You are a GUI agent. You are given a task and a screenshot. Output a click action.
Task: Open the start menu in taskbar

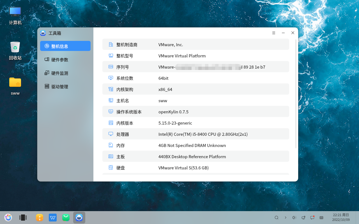[8, 218]
